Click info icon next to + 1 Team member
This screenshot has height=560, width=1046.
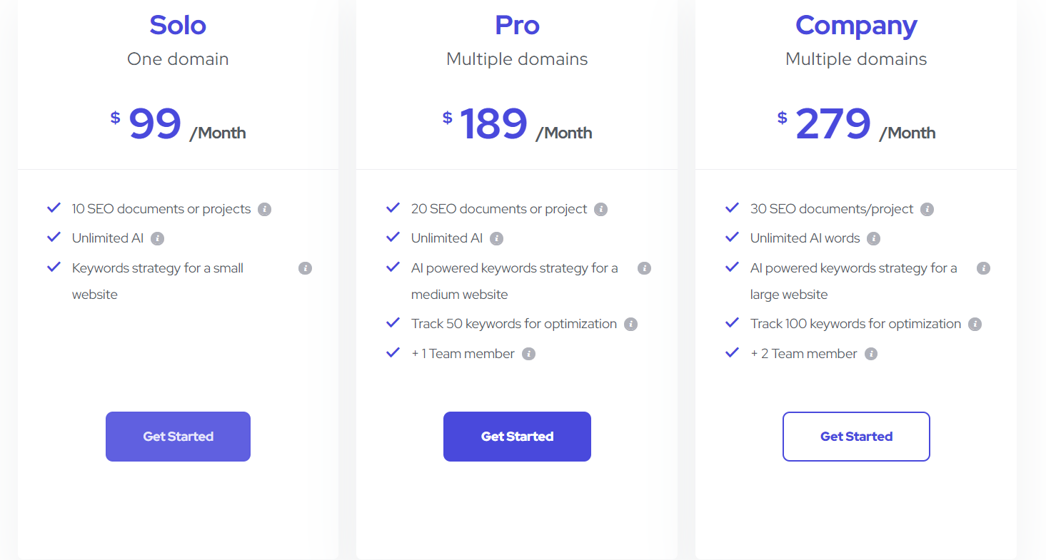point(528,355)
